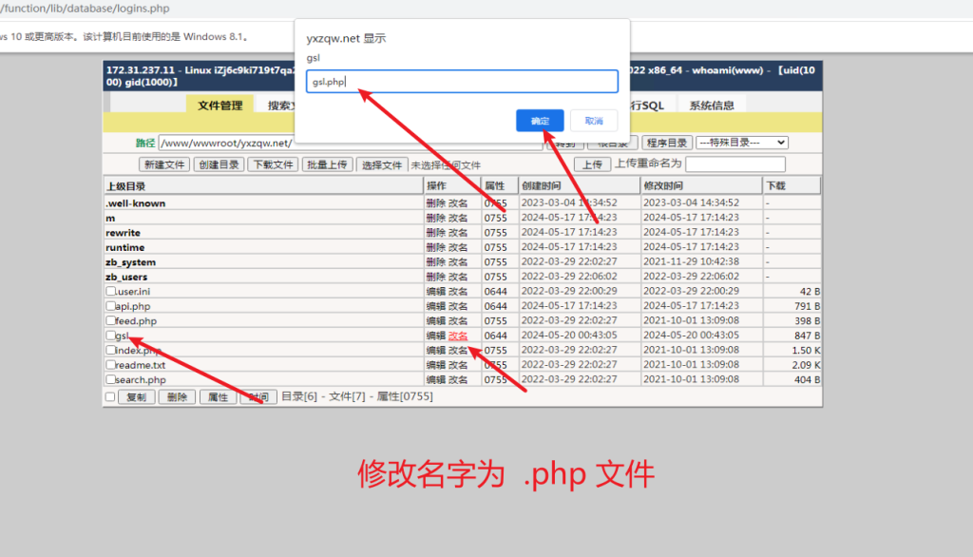This screenshot has width=973, height=557.
Task: Click 确定 in the rename dialog
Action: 540,121
